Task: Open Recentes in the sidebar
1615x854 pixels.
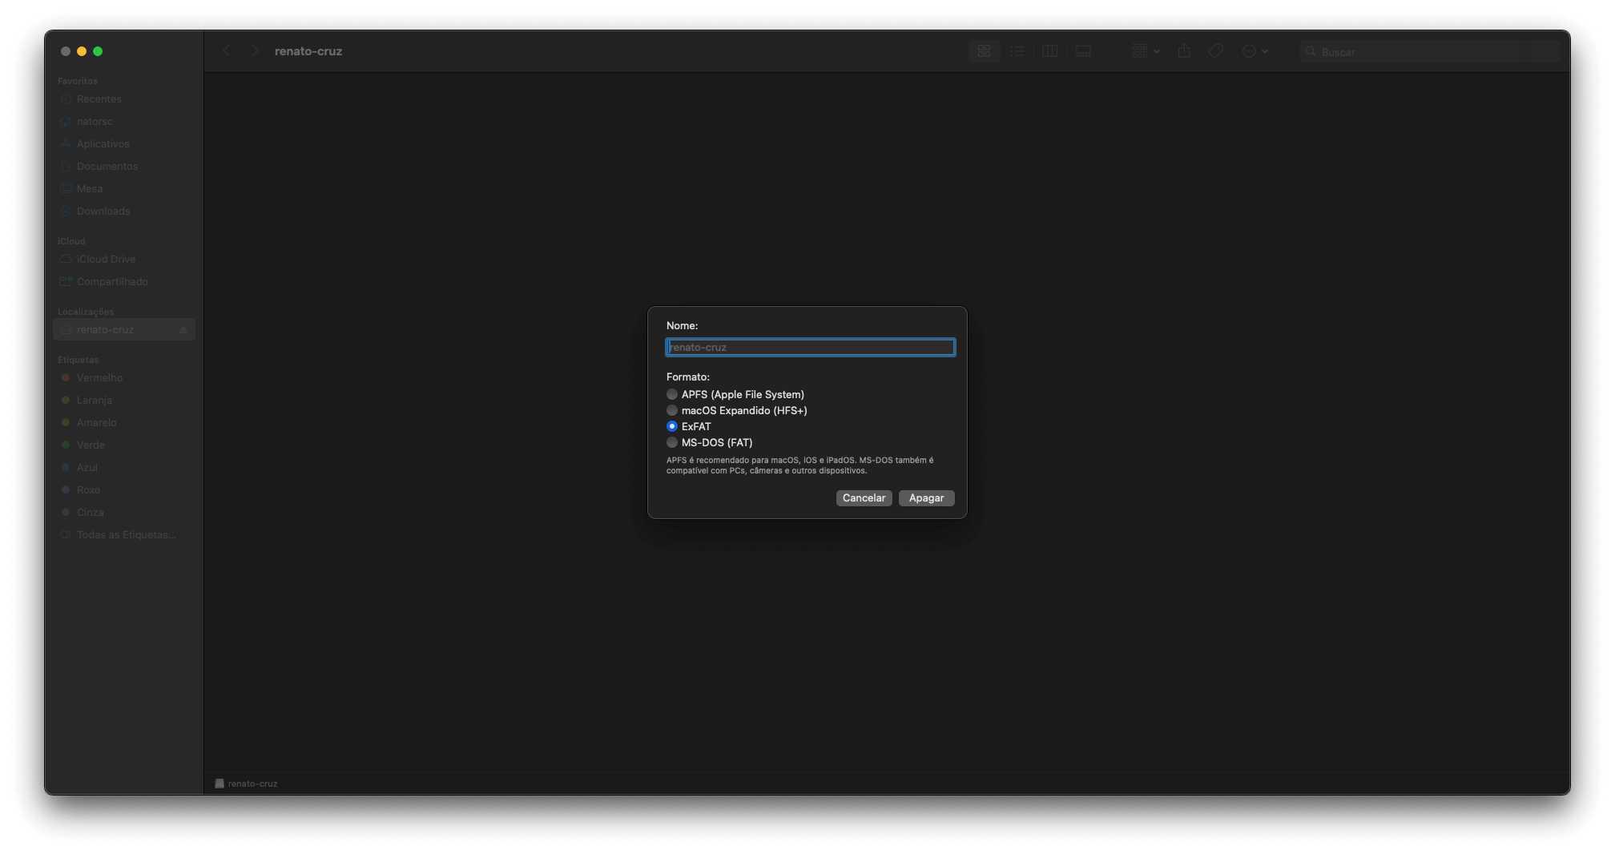Action: tap(124, 99)
